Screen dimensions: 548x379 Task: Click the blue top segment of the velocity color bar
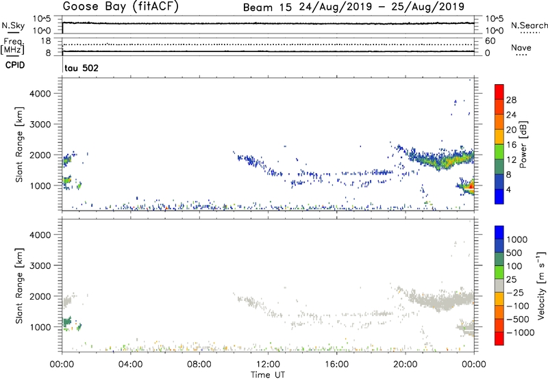click(499, 233)
